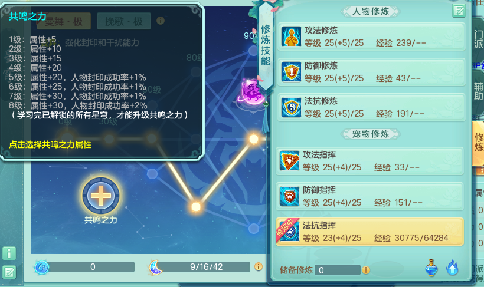The image size is (484, 287).
Task: Click the glowing star node at the bottom of the constellation
Action: [x=196, y=206]
